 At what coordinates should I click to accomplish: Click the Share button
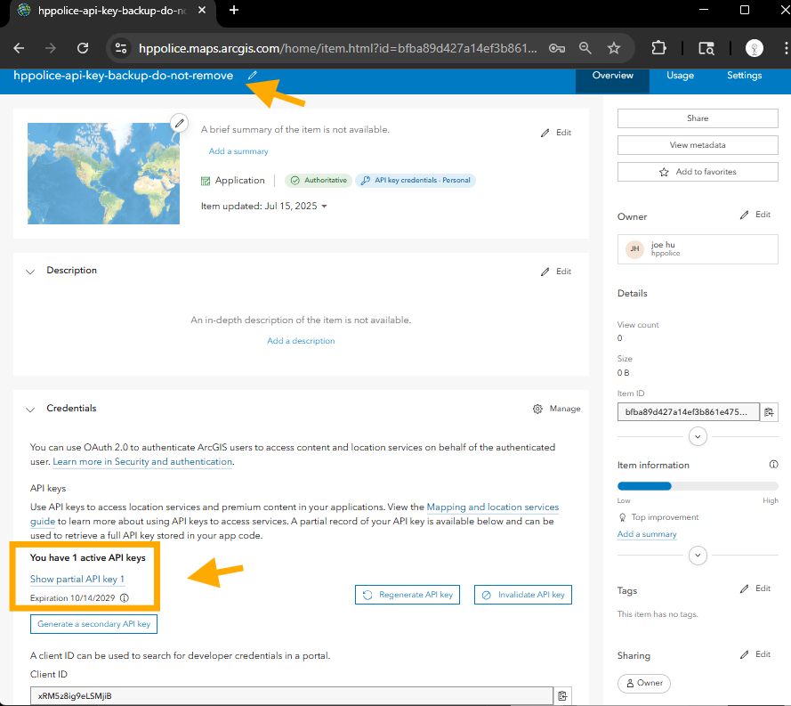coord(698,118)
